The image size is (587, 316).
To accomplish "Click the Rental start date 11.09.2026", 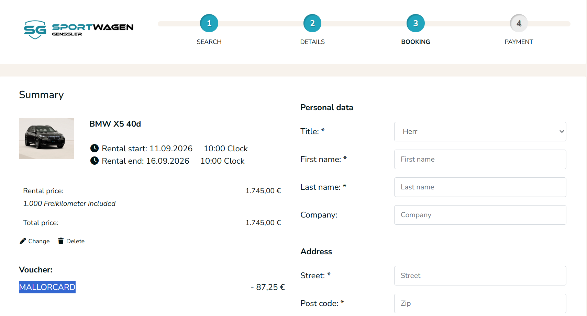I will 171,149.
